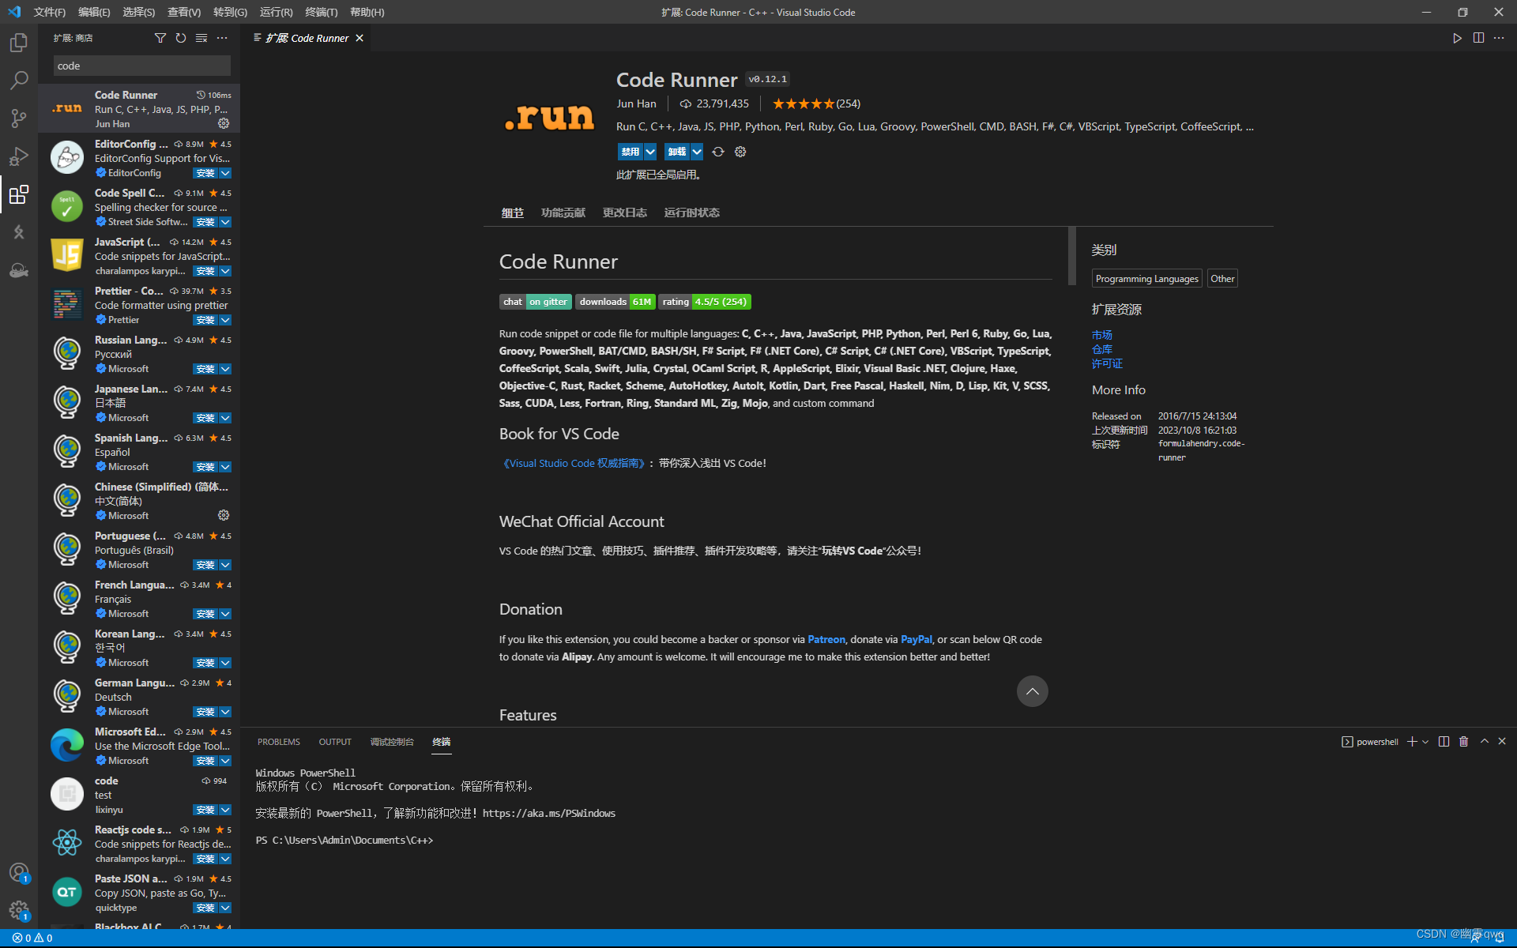Open Code Runner manage gear in list
Screen dimensions: 1517x948
coord(224,123)
